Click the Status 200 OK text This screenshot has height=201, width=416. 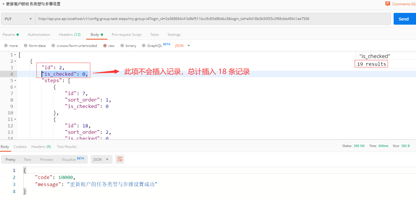353,146
